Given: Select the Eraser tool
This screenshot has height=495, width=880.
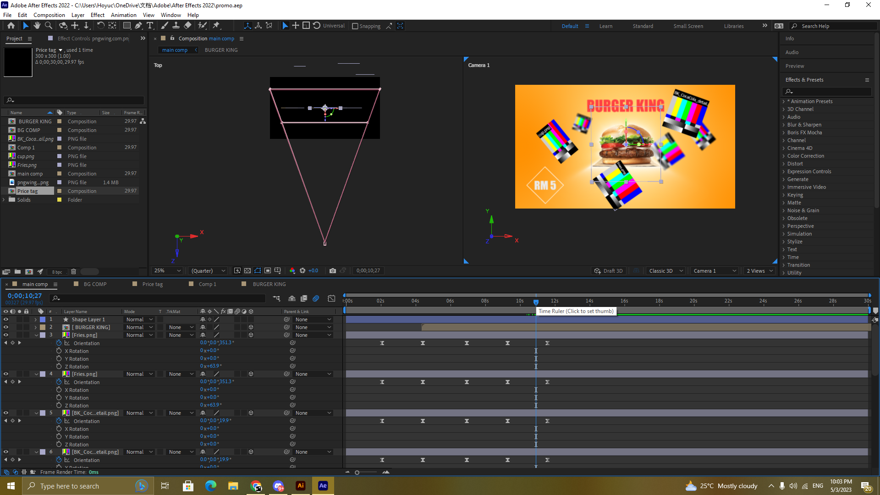Looking at the screenshot, I should [x=188, y=26].
